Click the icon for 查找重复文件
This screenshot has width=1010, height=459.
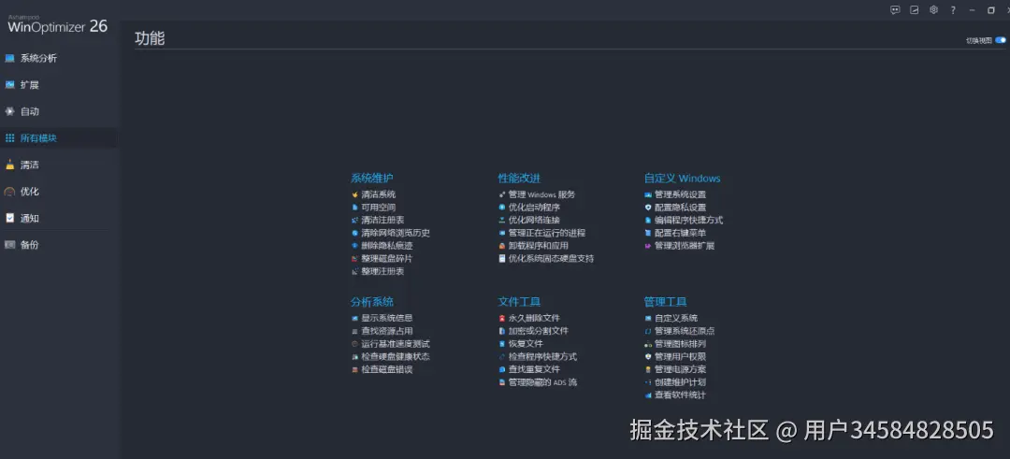pos(502,369)
